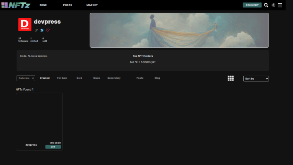
Task: Open the MARKET menu
Action: 92,5
